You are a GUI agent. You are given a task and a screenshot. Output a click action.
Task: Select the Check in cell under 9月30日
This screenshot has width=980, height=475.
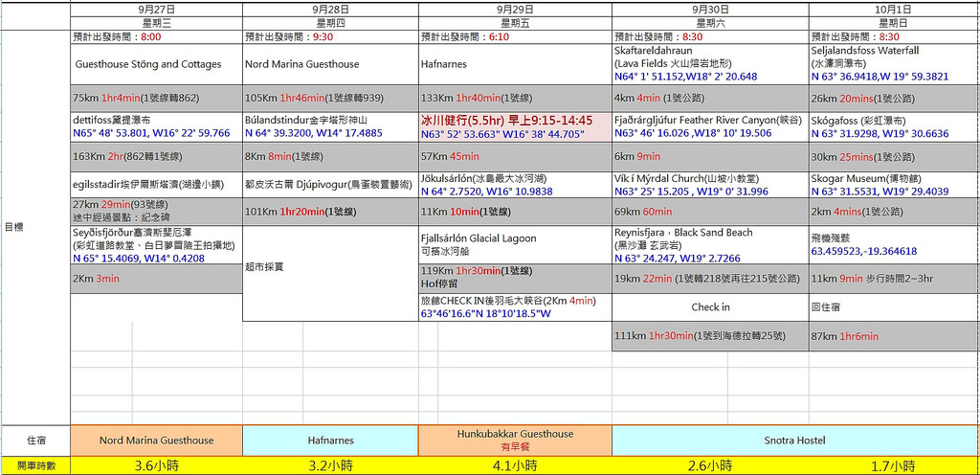(x=710, y=307)
